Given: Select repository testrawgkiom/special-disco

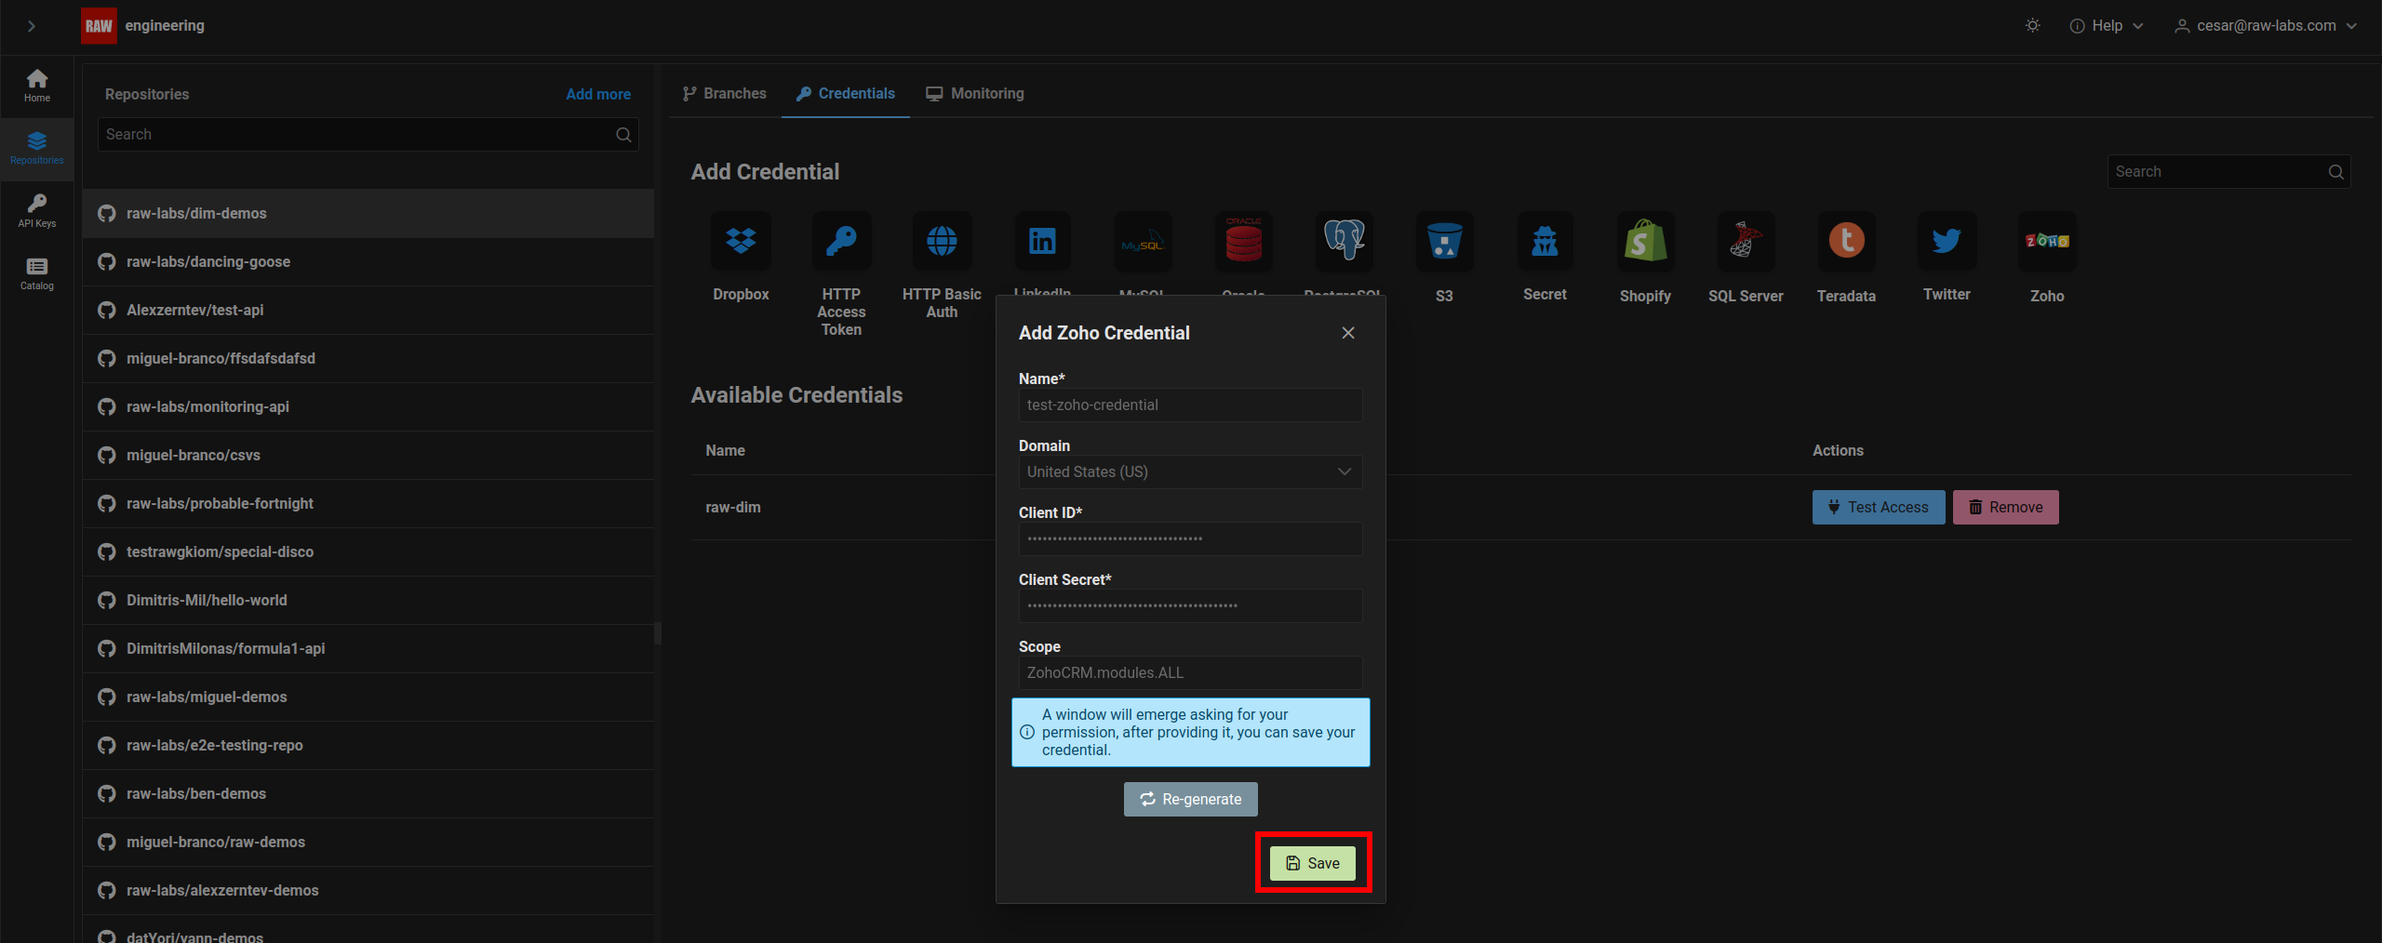Looking at the screenshot, I should pyautogui.click(x=368, y=552).
